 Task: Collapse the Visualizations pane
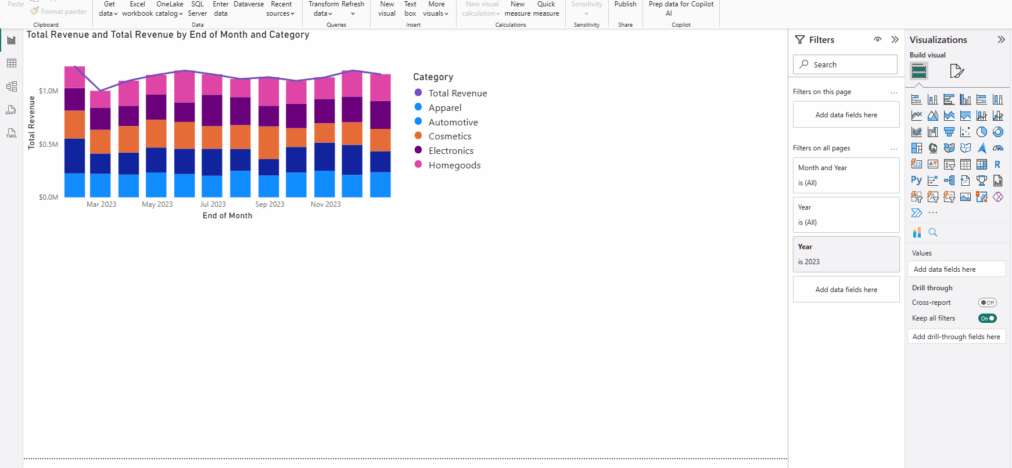pos(1001,39)
